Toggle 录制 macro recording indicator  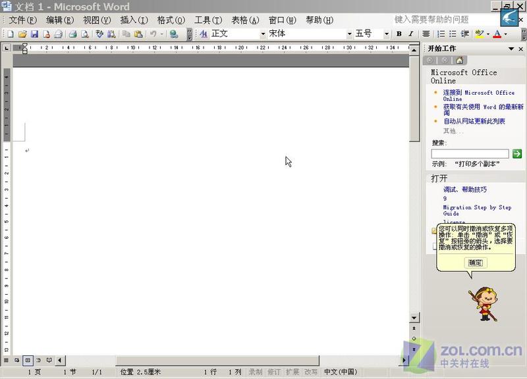256,372
